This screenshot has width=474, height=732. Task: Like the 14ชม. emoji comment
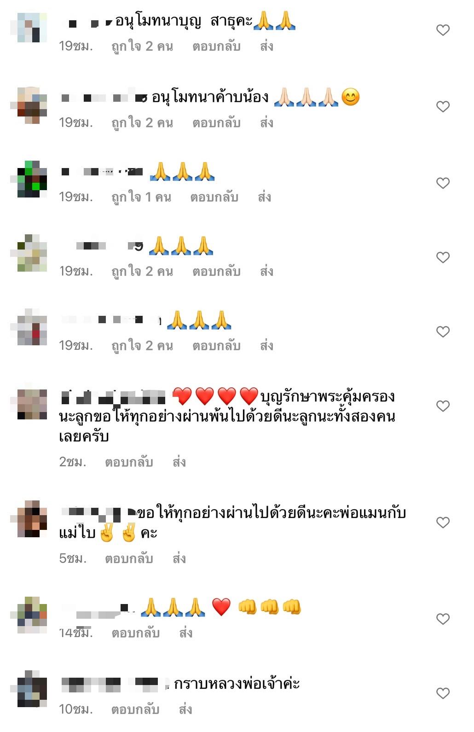[443, 619]
